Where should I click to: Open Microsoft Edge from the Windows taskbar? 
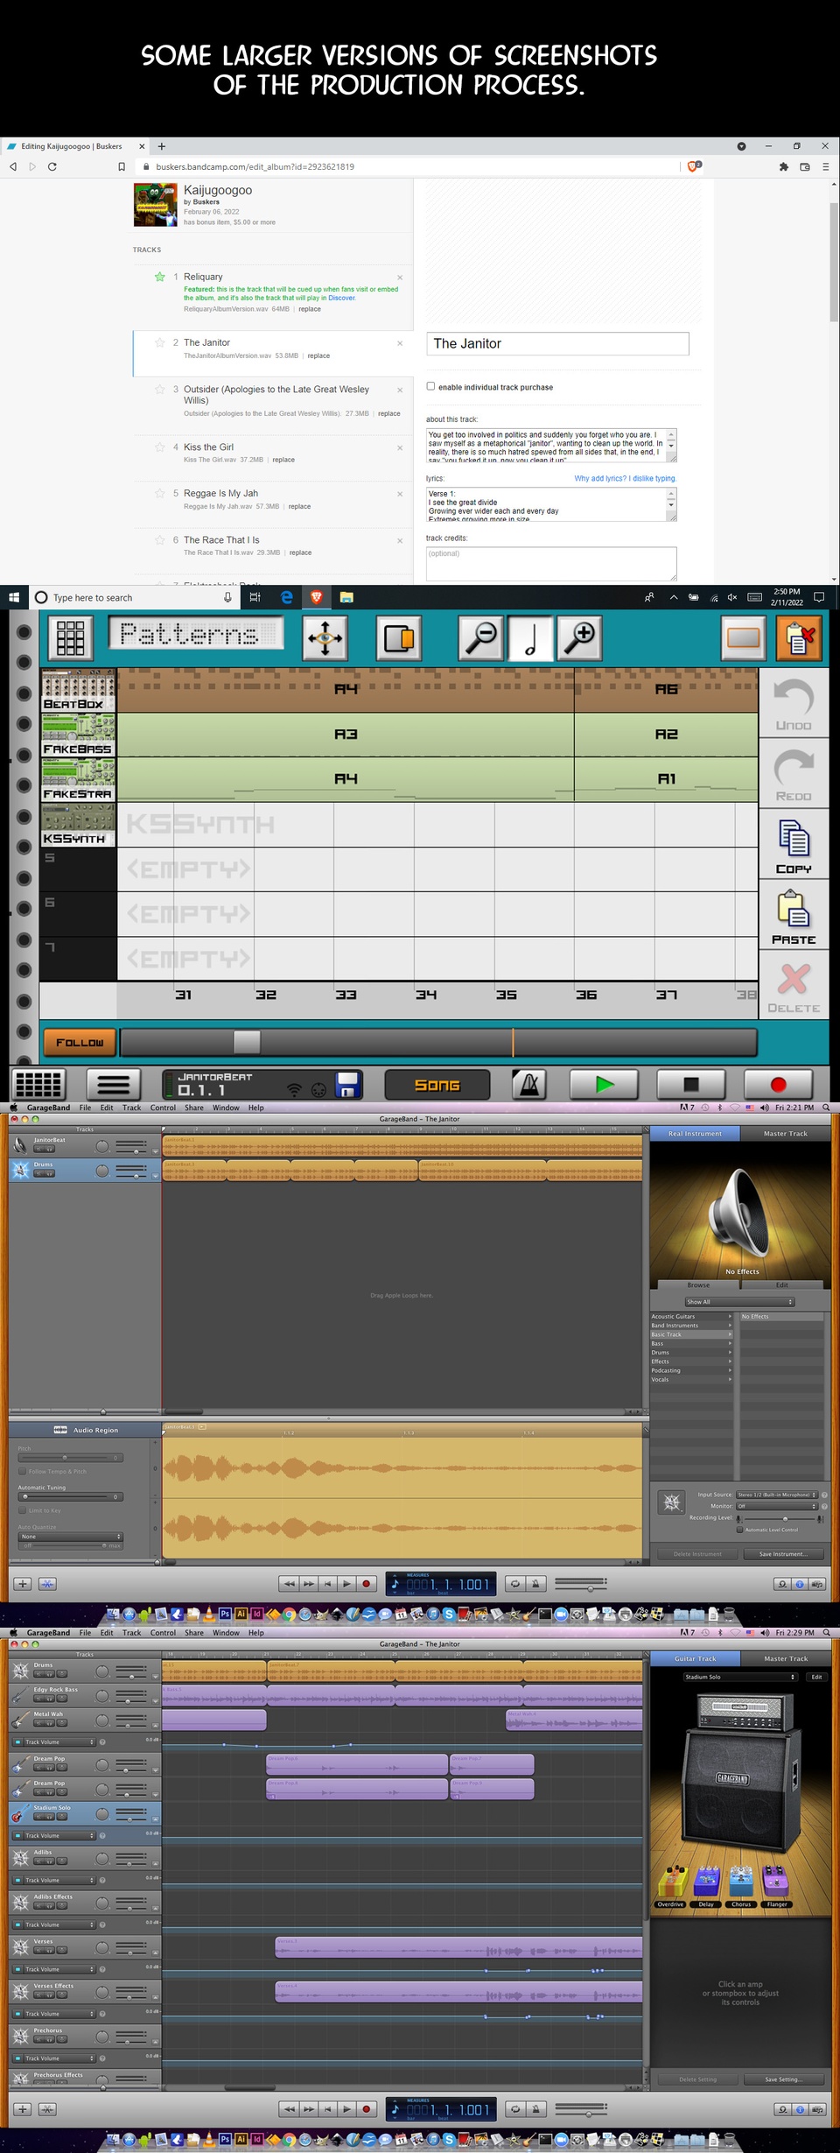pyautogui.click(x=286, y=597)
